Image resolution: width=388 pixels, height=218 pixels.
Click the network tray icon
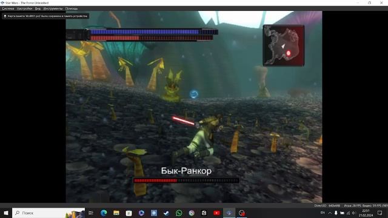(348, 213)
